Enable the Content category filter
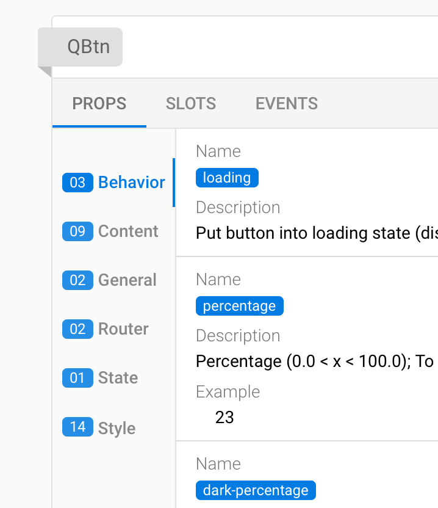The image size is (438, 508). 128,231
